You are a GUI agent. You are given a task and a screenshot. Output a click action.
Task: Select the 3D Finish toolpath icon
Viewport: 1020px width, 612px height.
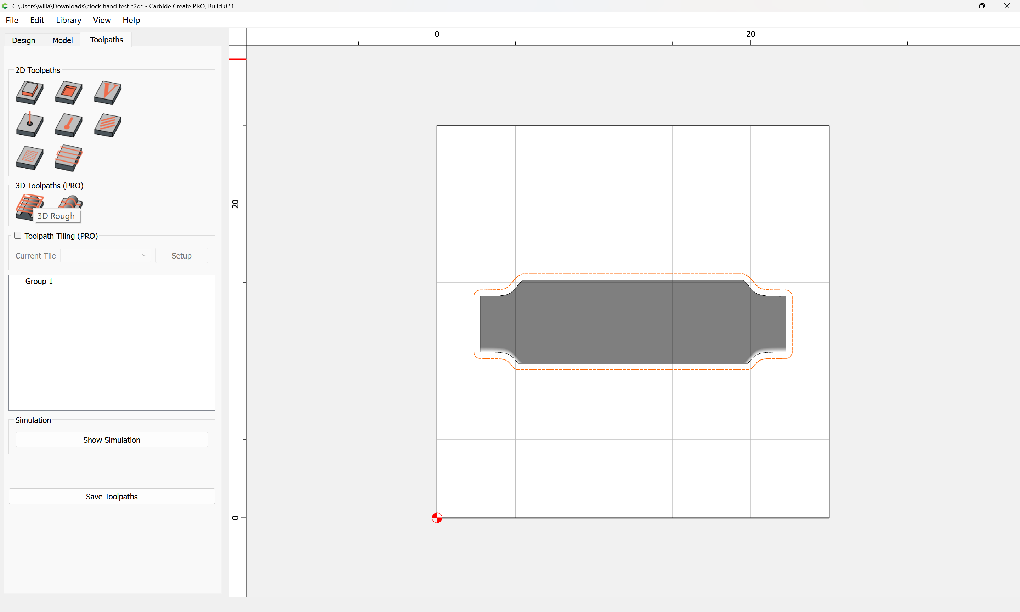[x=71, y=202]
